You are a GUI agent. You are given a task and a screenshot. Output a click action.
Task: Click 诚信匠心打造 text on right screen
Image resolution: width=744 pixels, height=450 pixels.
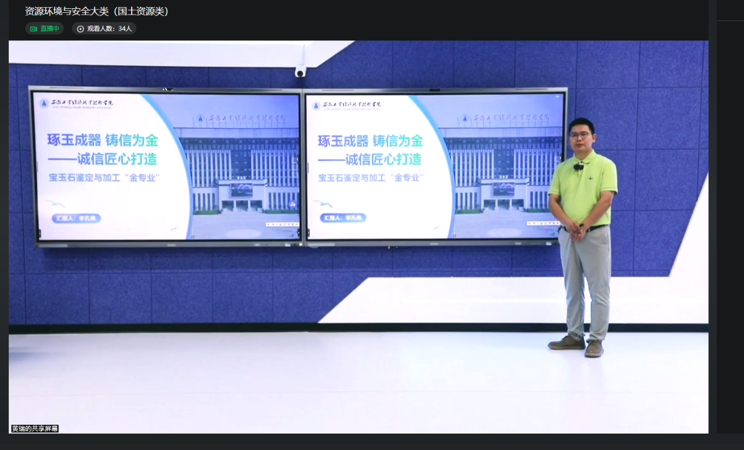[x=383, y=159]
